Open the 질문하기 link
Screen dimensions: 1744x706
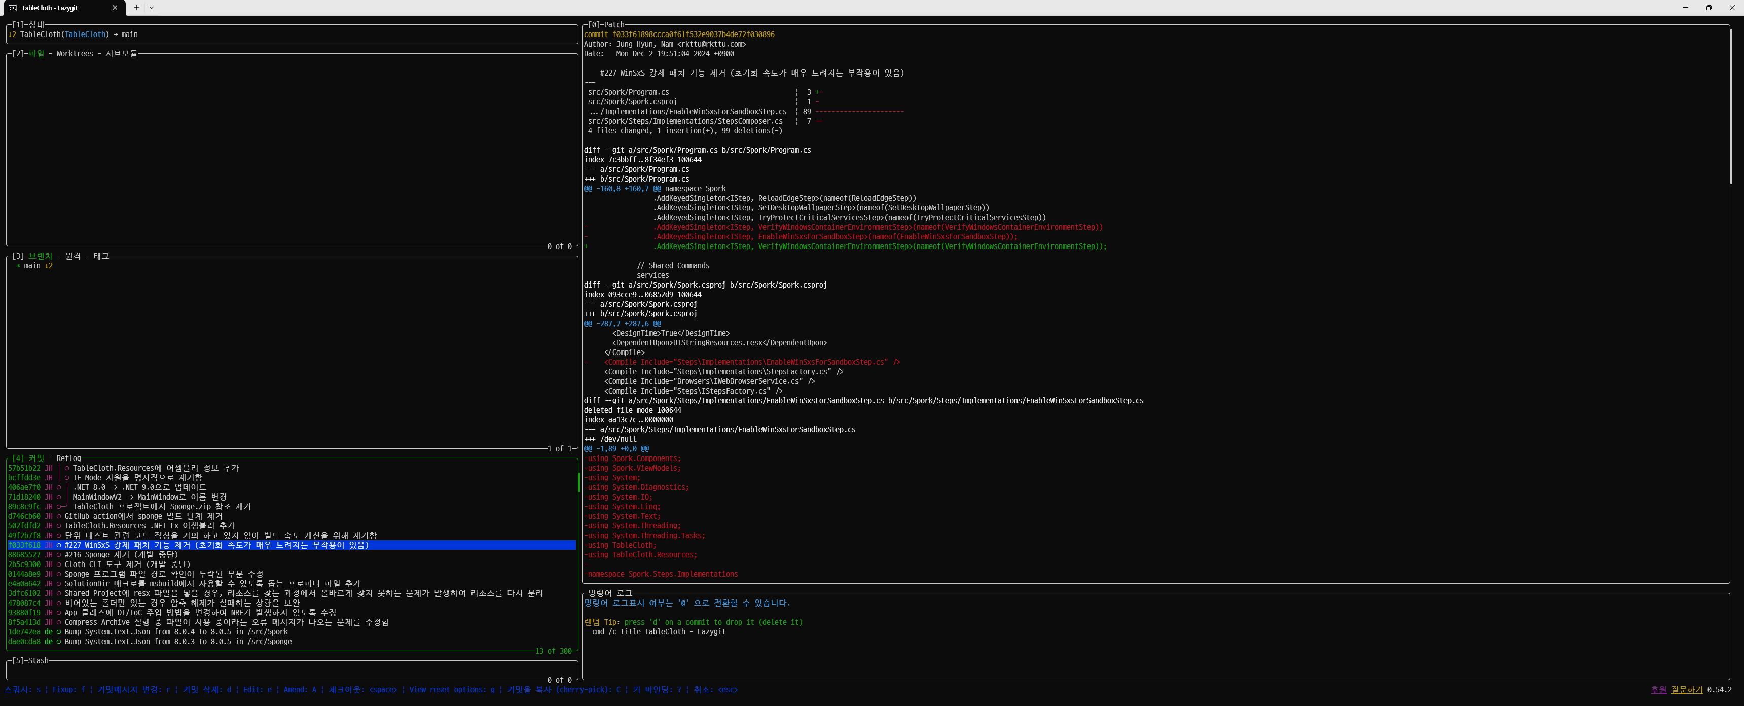[1687, 690]
